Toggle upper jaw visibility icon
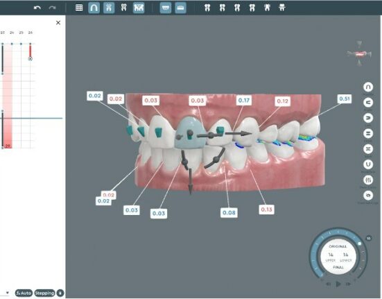382x299 pixels. tap(166, 8)
